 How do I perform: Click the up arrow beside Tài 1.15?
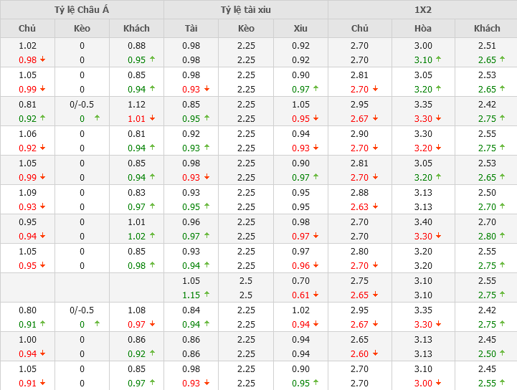[x=207, y=295]
